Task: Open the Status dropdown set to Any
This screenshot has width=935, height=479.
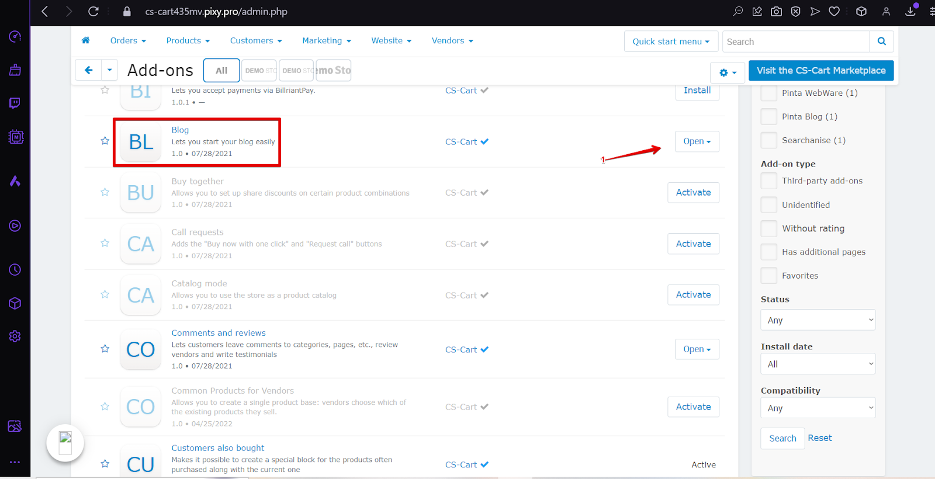Action: point(818,320)
